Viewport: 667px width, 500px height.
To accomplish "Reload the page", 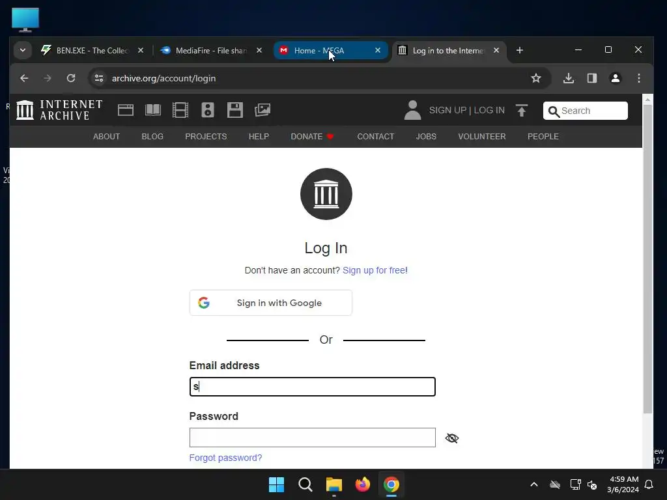I will (71, 78).
